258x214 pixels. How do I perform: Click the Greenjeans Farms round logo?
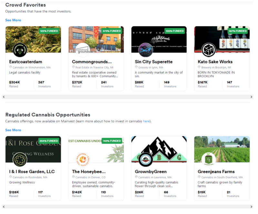(x=209, y=160)
